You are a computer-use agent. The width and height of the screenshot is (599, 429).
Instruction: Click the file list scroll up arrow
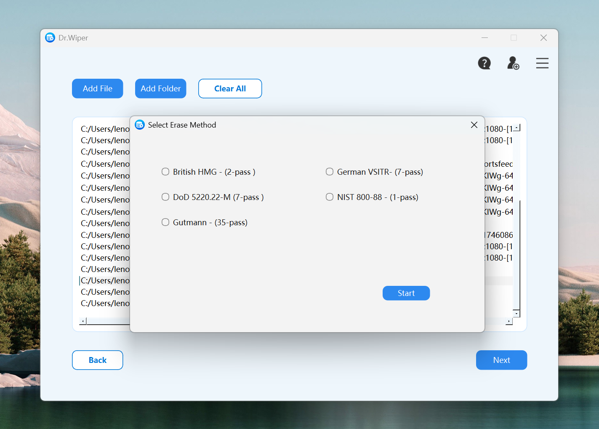click(x=516, y=128)
